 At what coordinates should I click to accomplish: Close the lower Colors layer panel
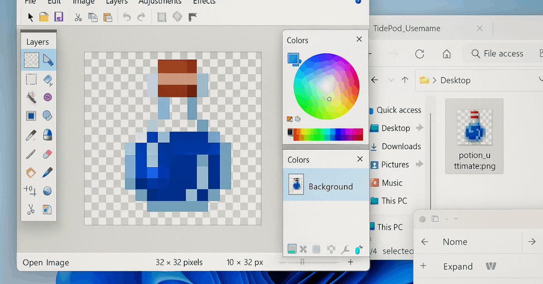(x=360, y=159)
